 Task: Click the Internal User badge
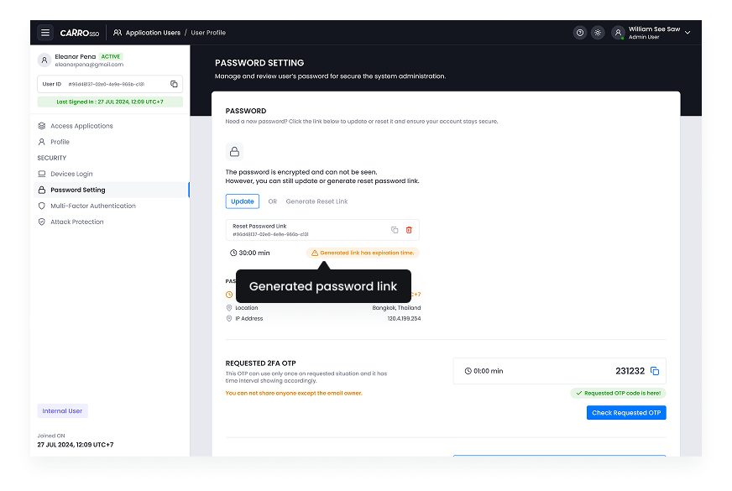(x=62, y=410)
